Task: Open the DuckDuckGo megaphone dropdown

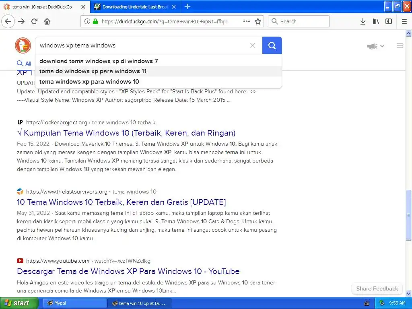Action: (x=376, y=46)
